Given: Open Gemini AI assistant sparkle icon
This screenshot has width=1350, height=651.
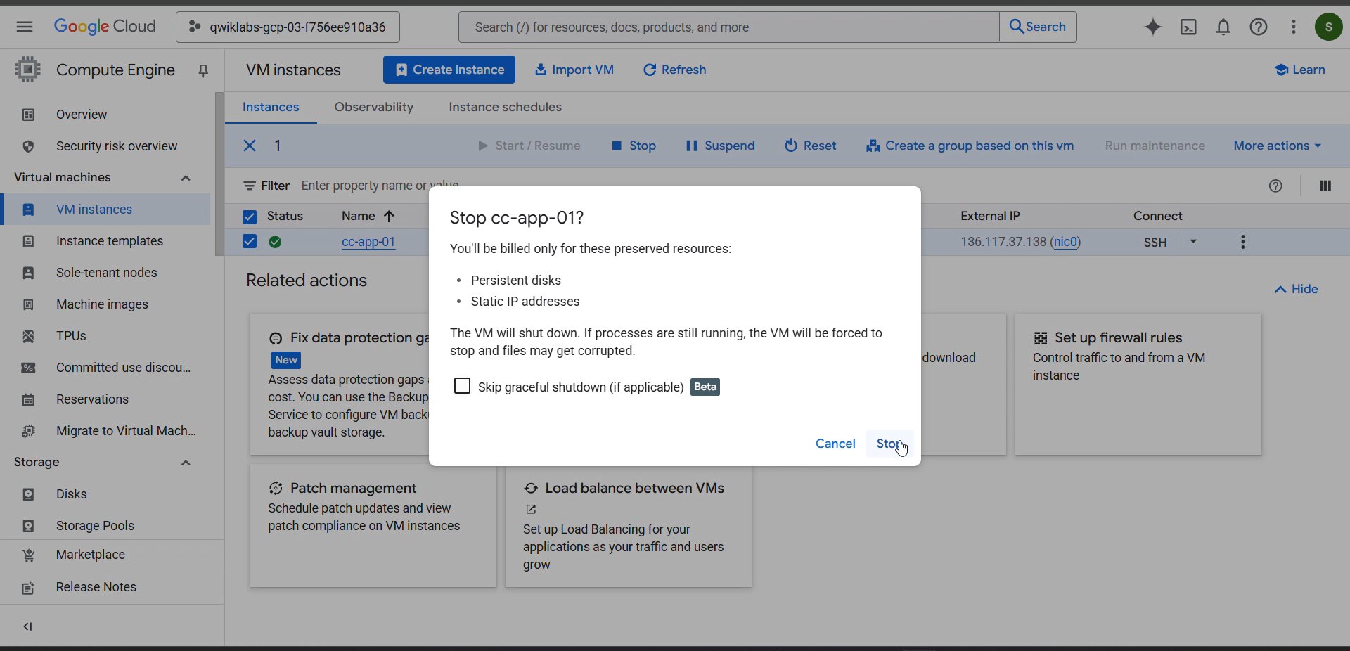Looking at the screenshot, I should 1153,27.
